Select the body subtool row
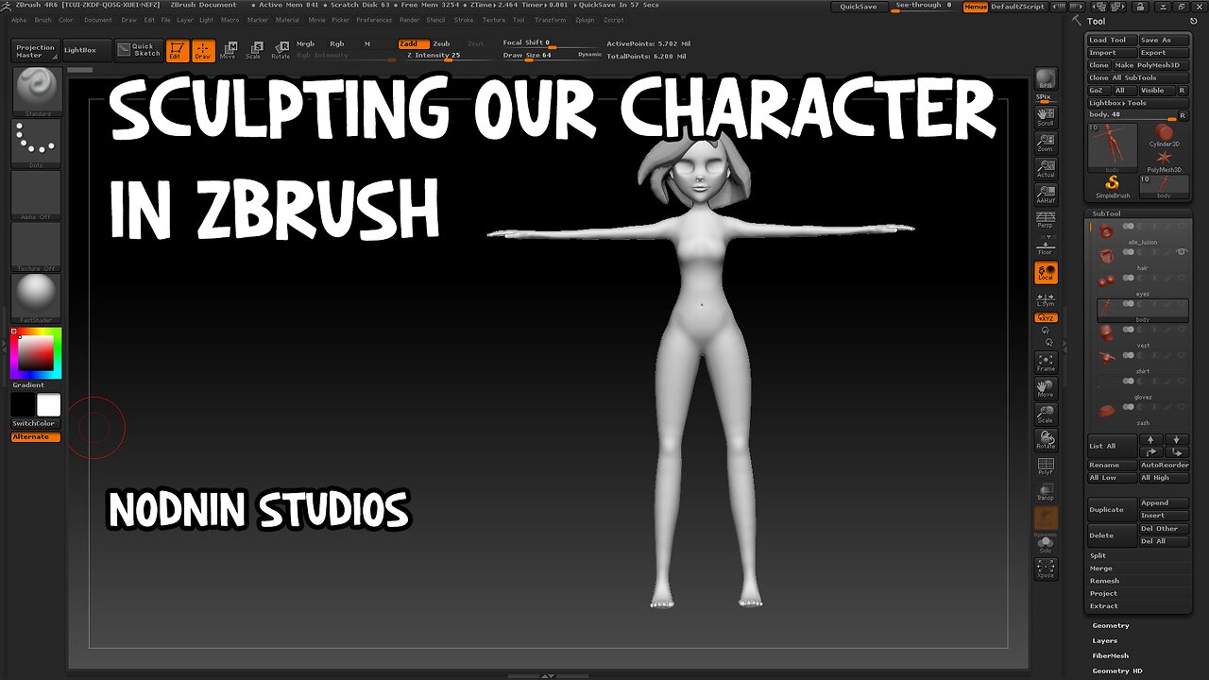 [1143, 310]
